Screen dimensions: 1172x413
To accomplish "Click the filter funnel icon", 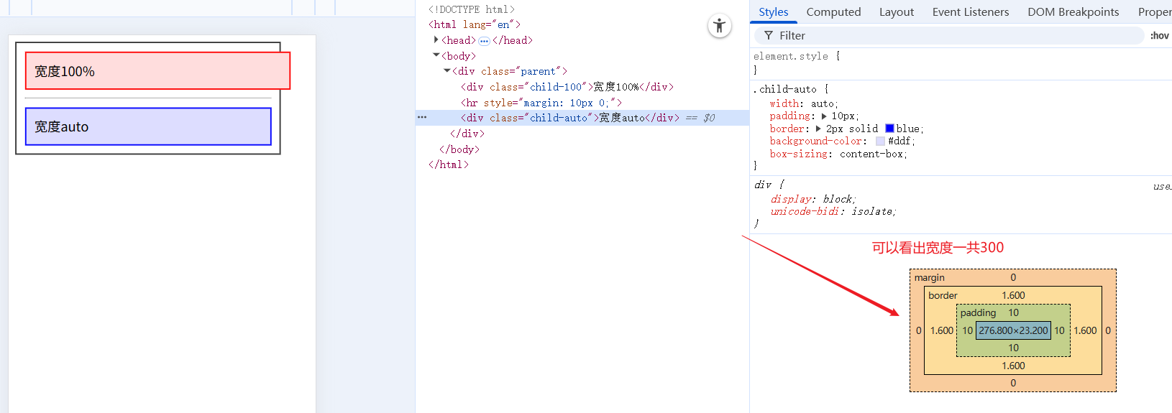I will point(769,35).
